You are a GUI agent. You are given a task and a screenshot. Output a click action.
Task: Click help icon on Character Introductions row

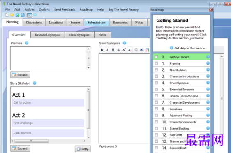pos(208,76)
